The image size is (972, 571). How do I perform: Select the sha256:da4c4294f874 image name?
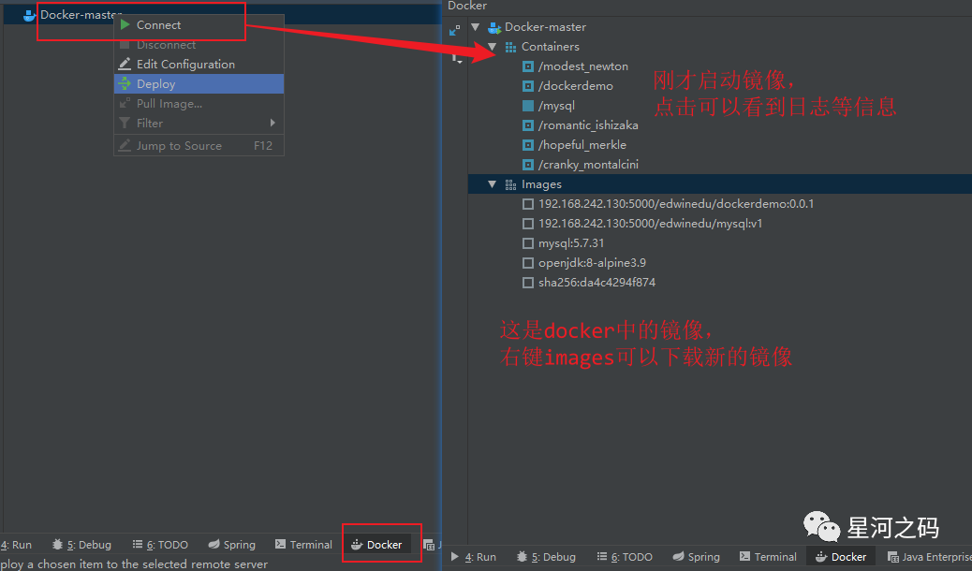tap(596, 283)
